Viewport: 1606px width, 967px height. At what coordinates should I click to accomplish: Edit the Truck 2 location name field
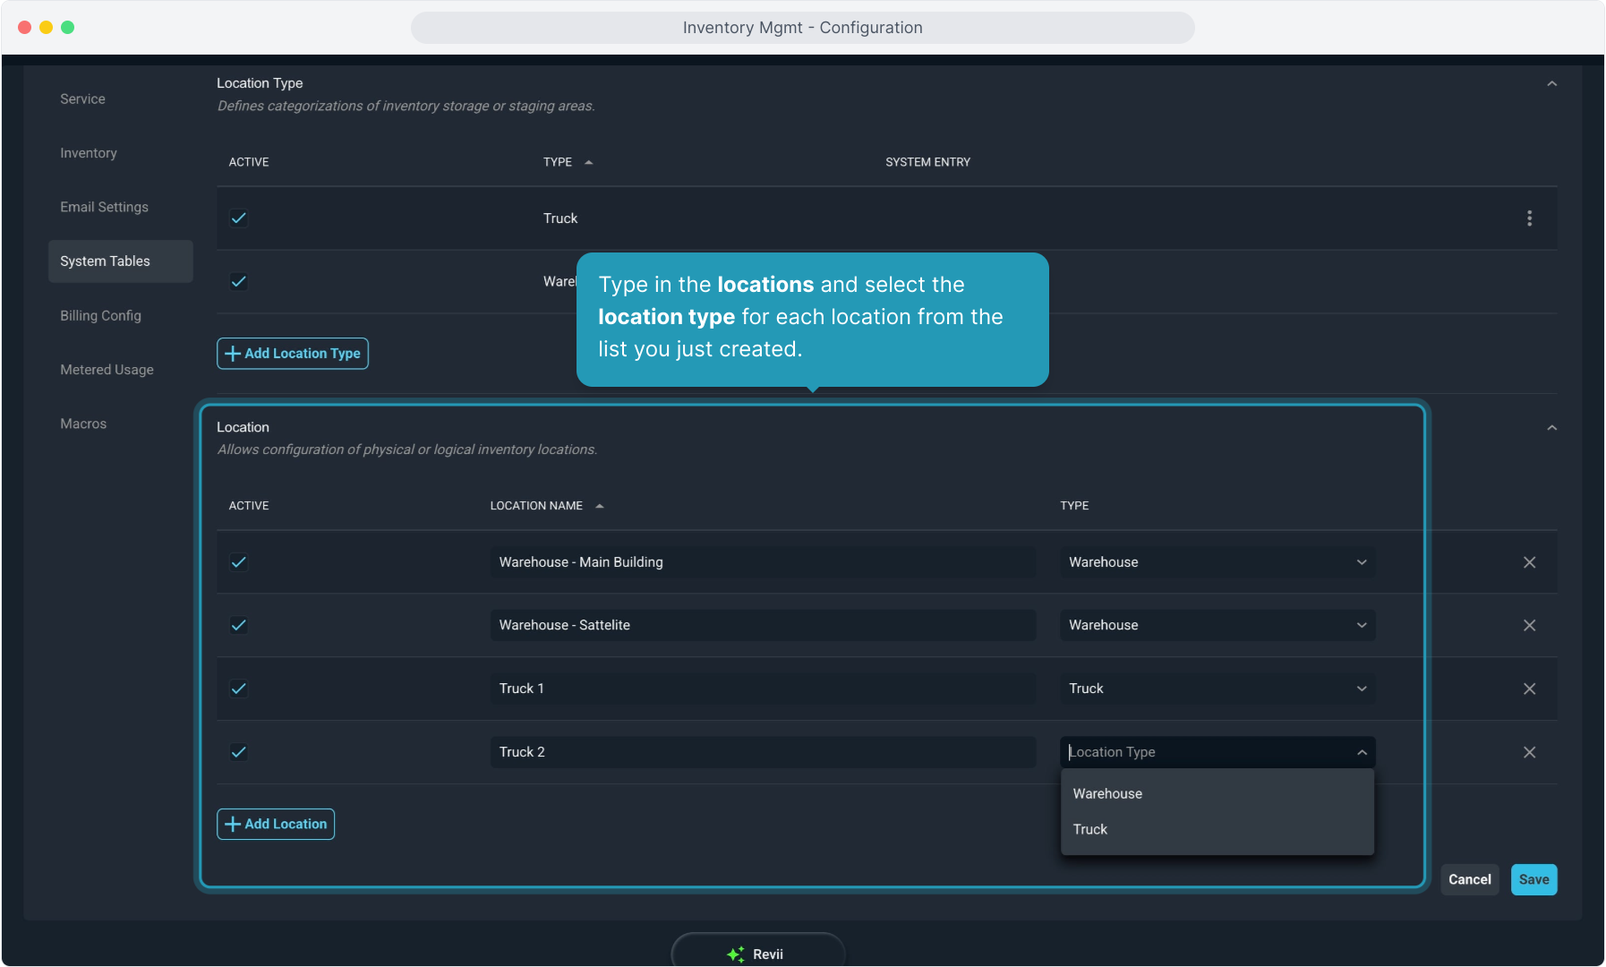(762, 752)
